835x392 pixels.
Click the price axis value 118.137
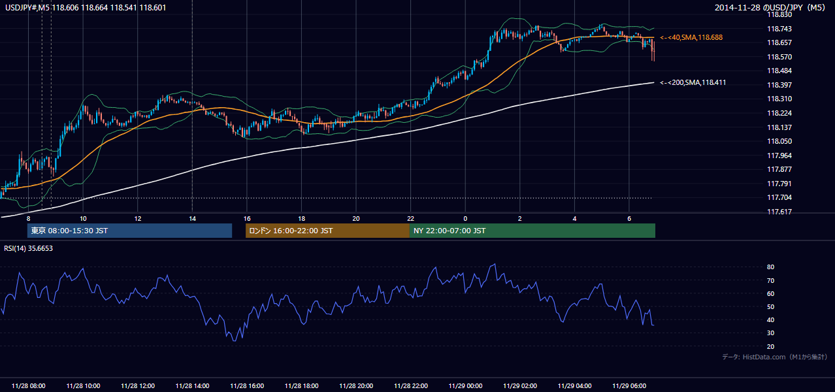pyautogui.click(x=778, y=127)
